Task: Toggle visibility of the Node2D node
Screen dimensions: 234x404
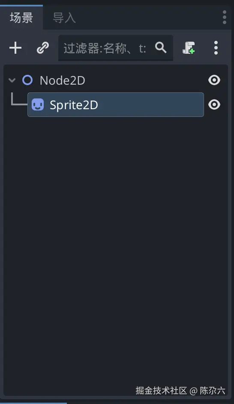Action: point(214,80)
